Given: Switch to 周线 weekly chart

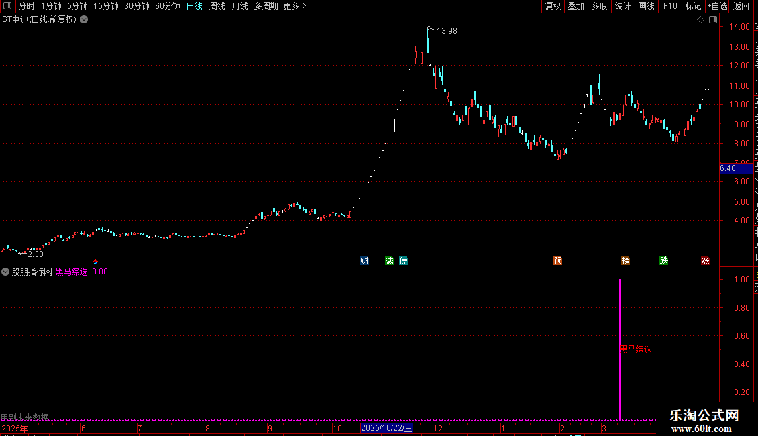Looking at the screenshot, I should click(x=217, y=6).
